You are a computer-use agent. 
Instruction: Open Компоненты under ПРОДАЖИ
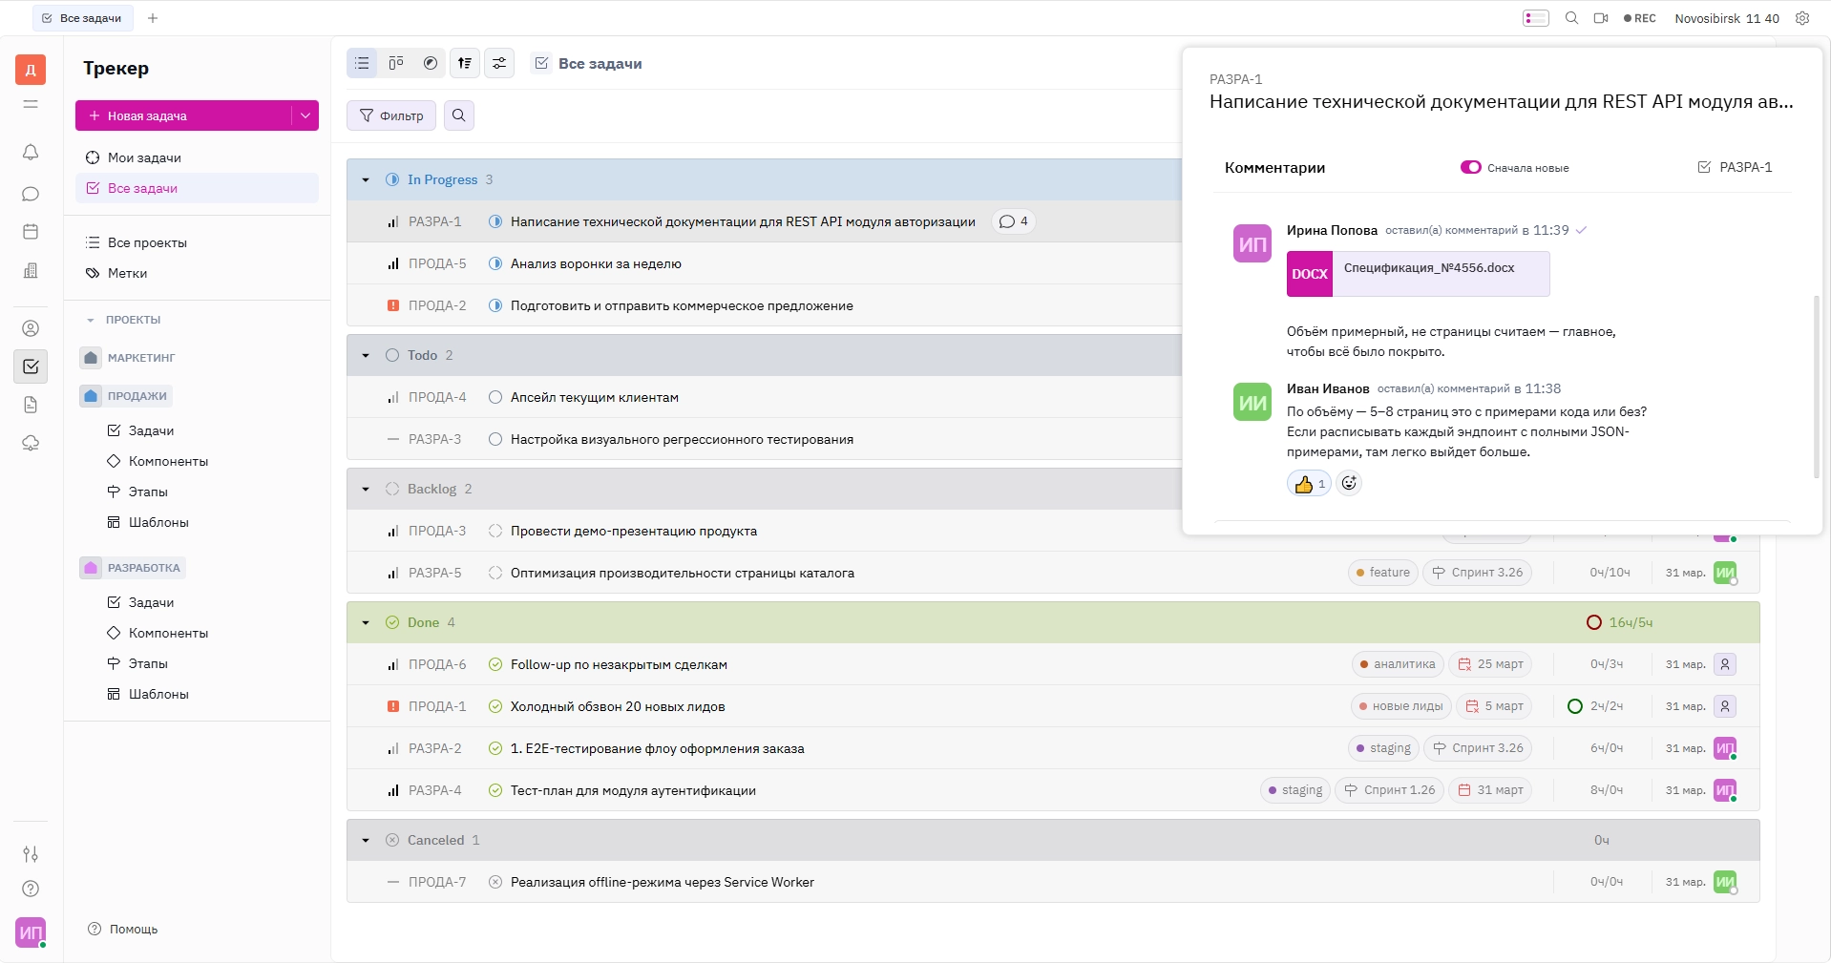[168, 461]
